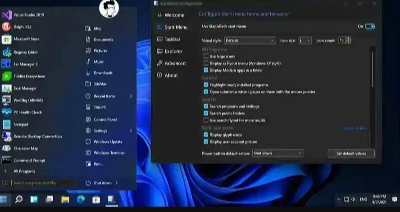Open the Pictures glyph item
The width and height of the screenshot is (400, 212).
pyautogui.click(x=88, y=50)
